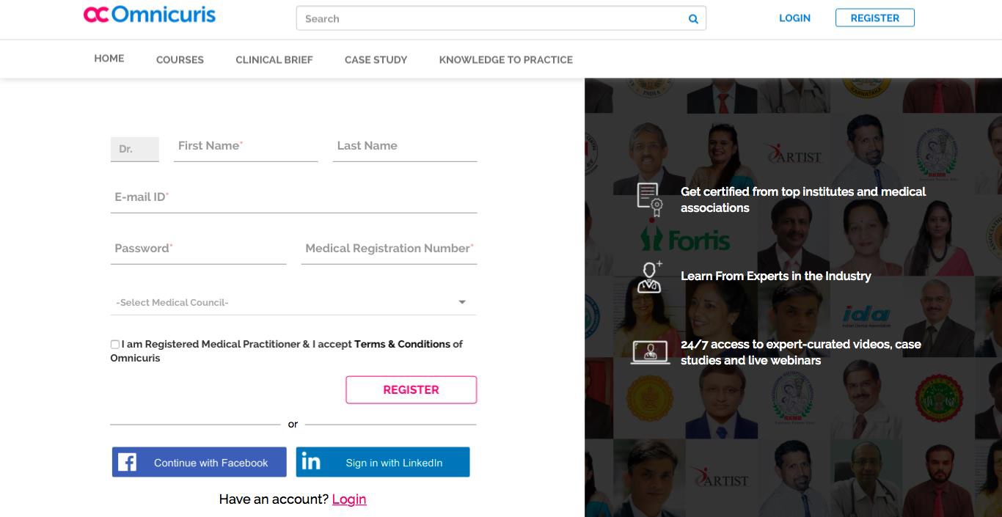This screenshot has width=1002, height=517.
Task: Open the Courses menu item
Action: pyautogui.click(x=180, y=59)
